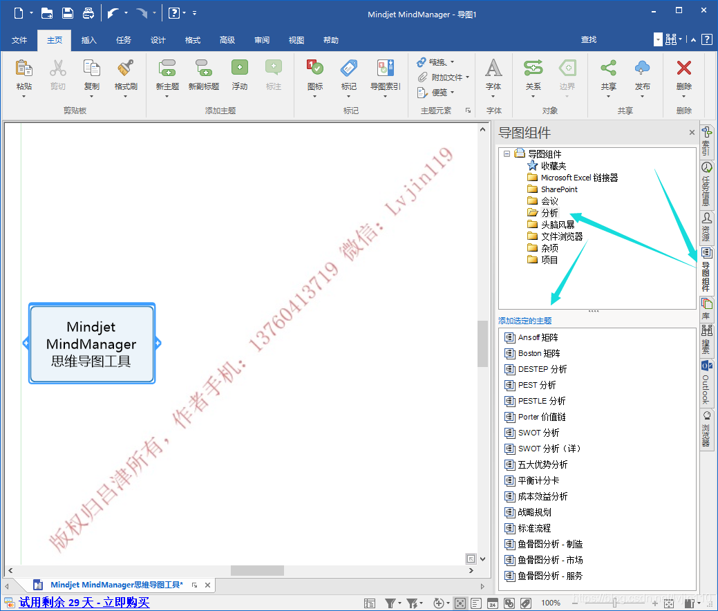Open the Icons (图标) marker button
The height and width of the screenshot is (611, 718).
point(315,68)
